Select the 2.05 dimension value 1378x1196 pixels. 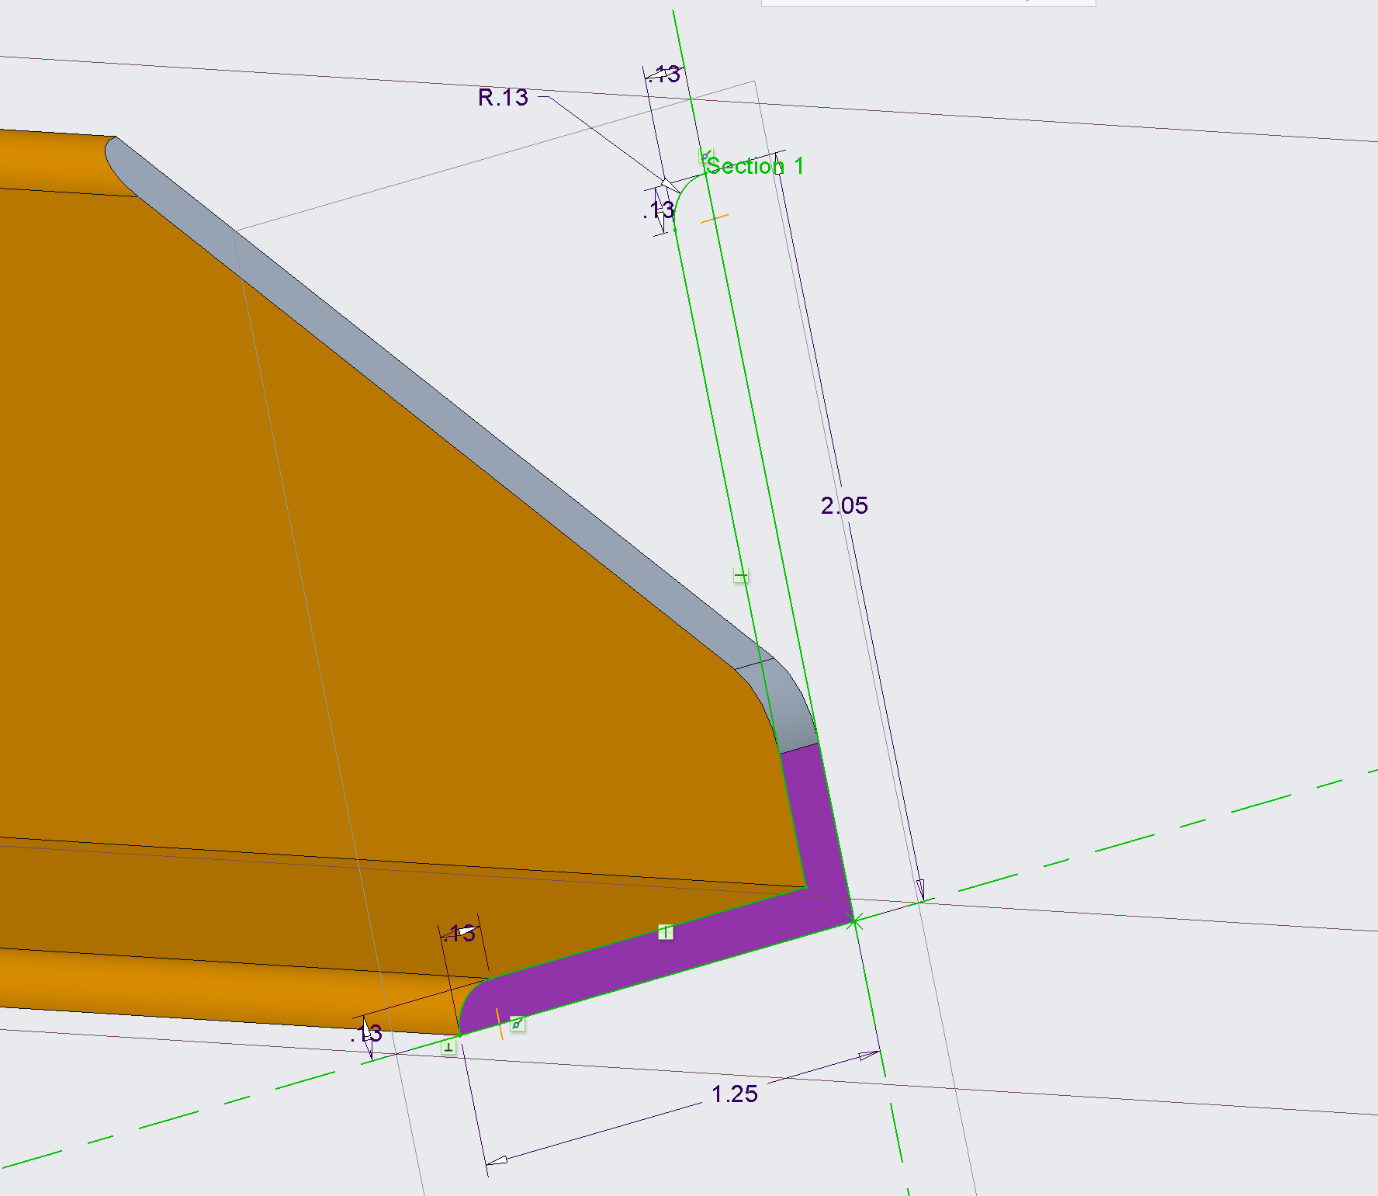(844, 506)
